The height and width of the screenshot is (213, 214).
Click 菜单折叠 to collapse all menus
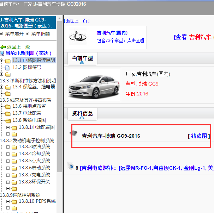click(x=41, y=34)
